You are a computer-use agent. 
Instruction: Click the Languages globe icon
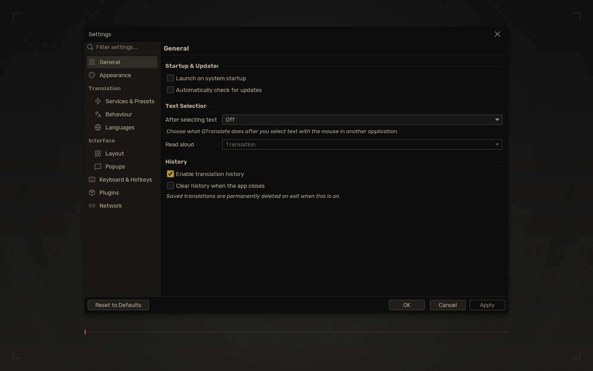[x=98, y=127]
